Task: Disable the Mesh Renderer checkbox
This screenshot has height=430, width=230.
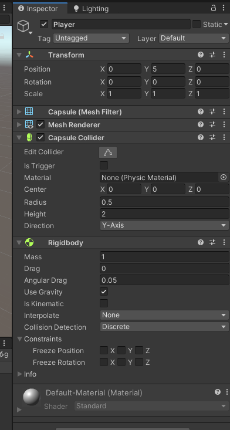Action: click(40, 124)
